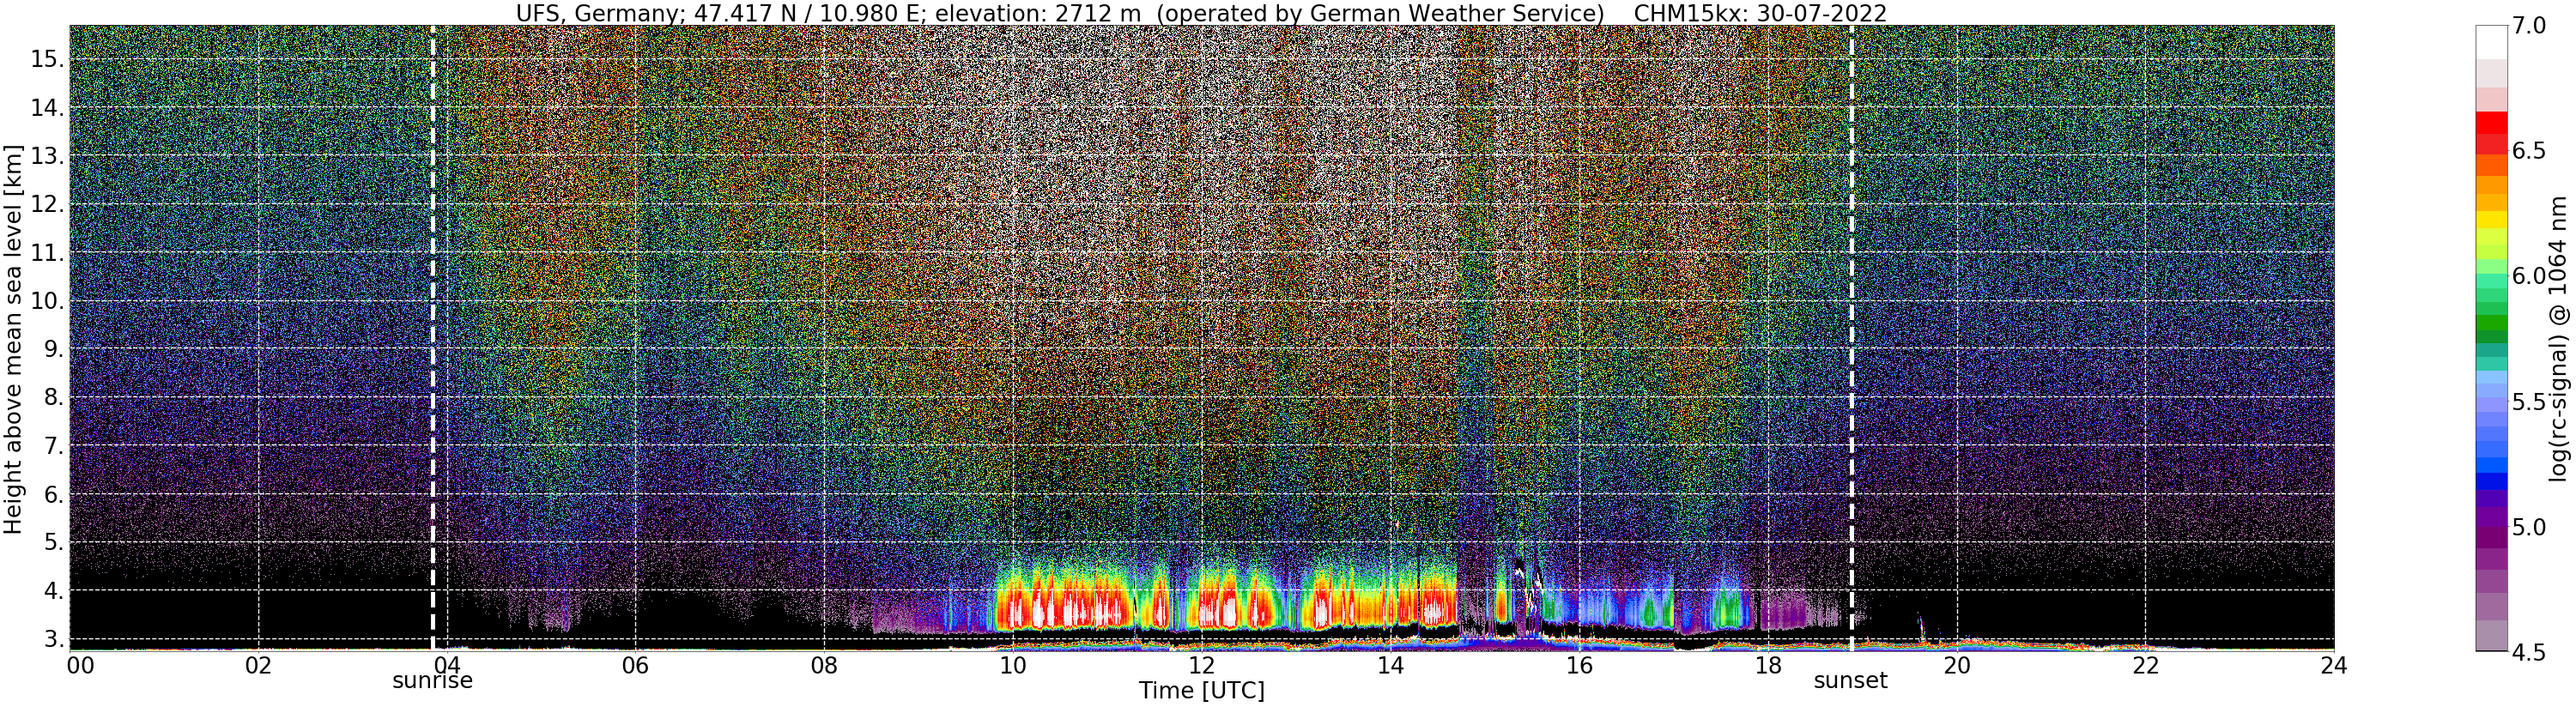Click the colorbar '6.5' value label
The image size is (2576, 707).
tap(2529, 151)
